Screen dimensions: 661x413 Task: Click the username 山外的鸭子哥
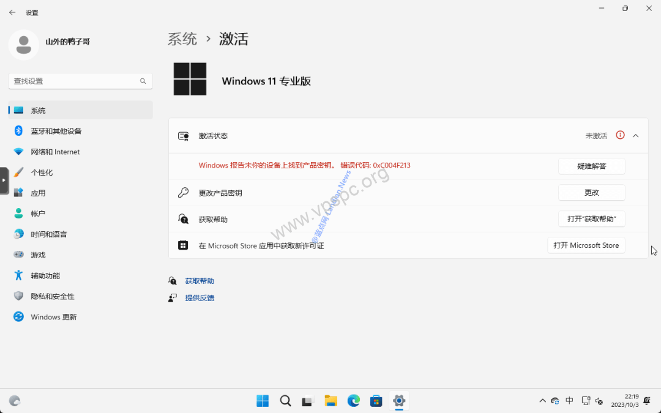(x=68, y=42)
